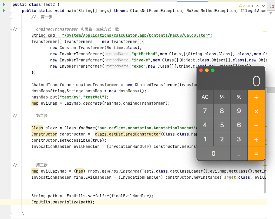Click constructor.setAccessible(true) line

[69, 141]
